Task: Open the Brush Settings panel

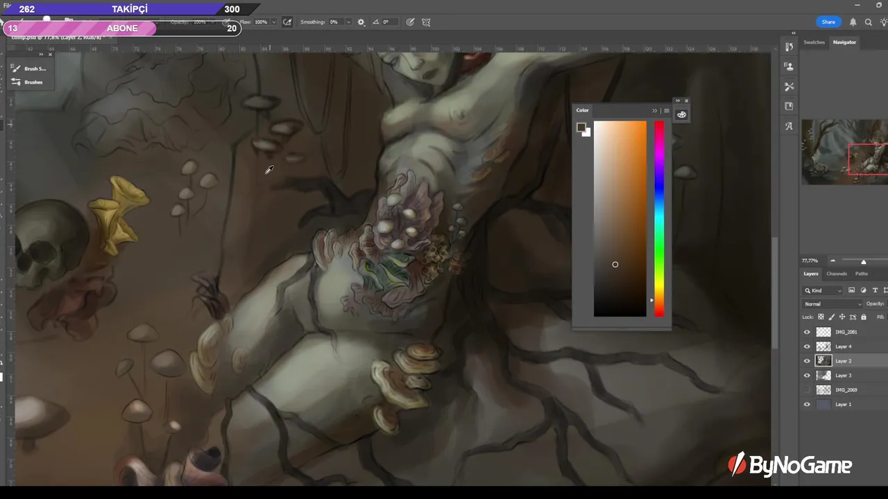Action: [x=29, y=69]
